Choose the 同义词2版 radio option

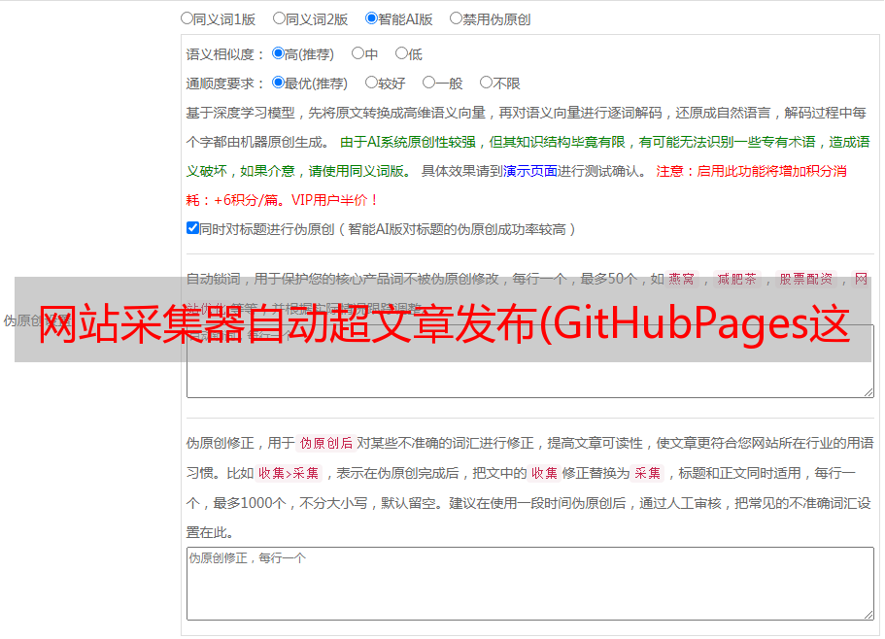(x=279, y=17)
